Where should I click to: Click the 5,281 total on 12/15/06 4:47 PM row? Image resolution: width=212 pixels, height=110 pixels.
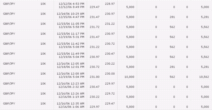click(x=205, y=17)
